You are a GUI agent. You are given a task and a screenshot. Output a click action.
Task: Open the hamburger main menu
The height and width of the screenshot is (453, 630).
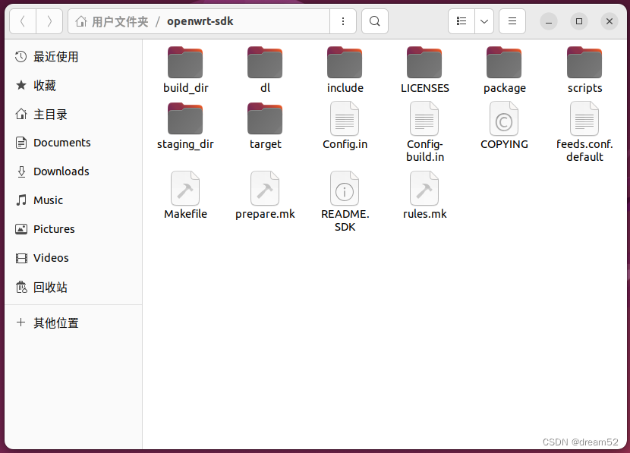click(512, 21)
